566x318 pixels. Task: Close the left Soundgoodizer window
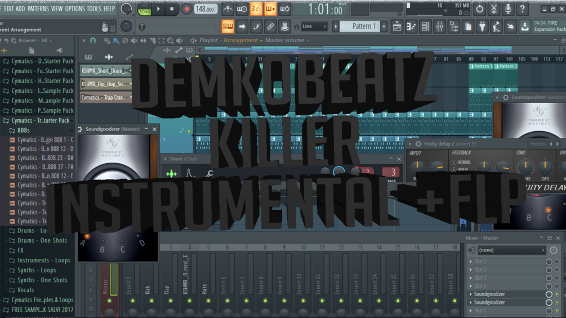(154, 129)
